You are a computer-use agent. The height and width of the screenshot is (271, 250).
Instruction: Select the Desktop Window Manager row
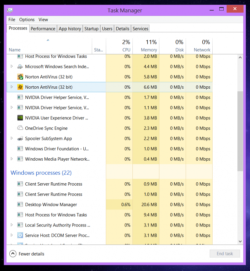[110, 205]
